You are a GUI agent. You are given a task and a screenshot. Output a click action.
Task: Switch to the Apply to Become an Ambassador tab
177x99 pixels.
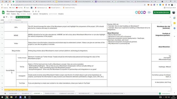[x=25, y=2]
